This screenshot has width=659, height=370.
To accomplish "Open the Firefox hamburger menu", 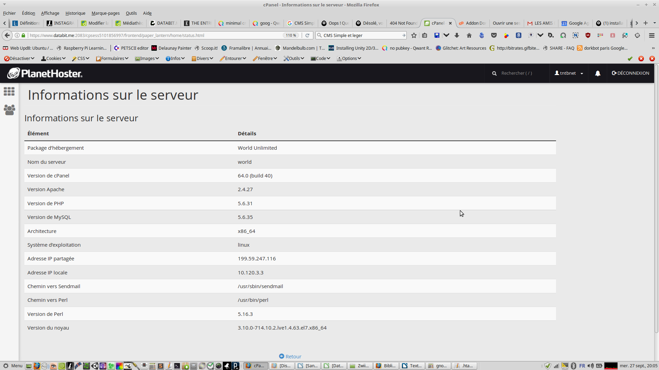I will (x=652, y=35).
